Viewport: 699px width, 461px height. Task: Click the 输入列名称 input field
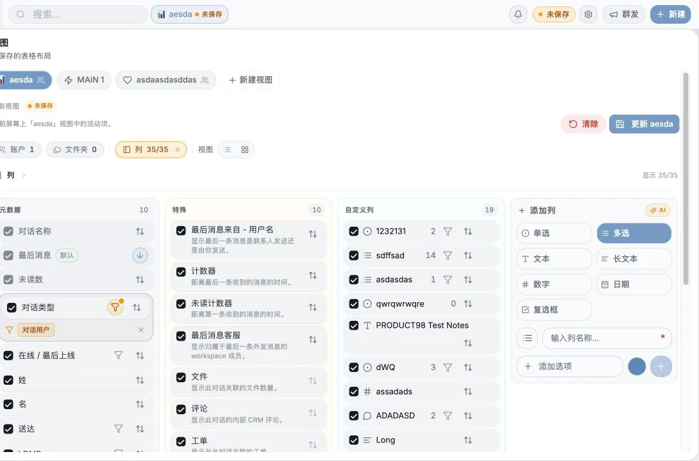[607, 338]
